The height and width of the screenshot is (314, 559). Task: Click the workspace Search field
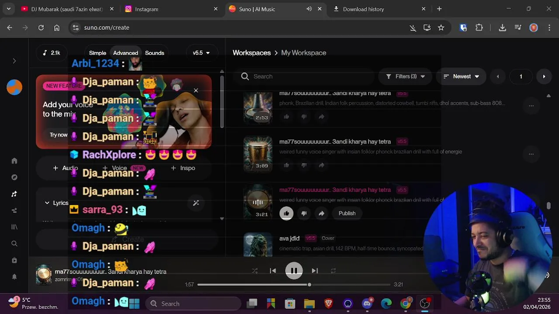coord(306,76)
